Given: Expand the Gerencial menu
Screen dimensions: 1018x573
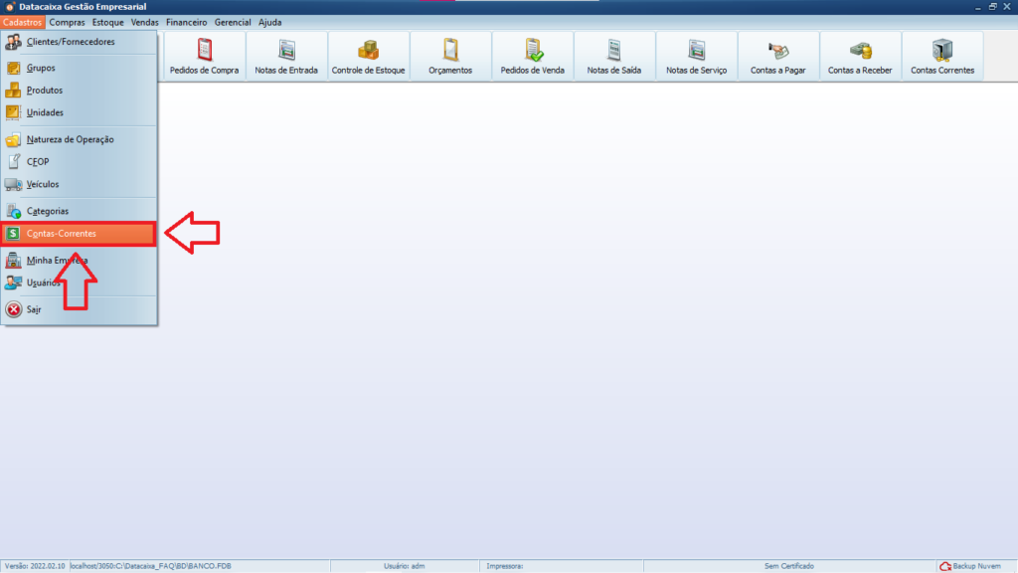Looking at the screenshot, I should click(x=233, y=22).
